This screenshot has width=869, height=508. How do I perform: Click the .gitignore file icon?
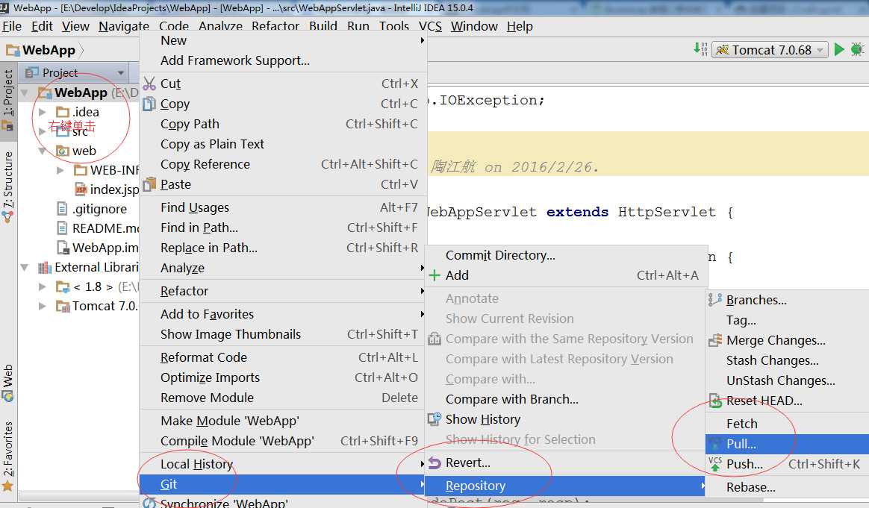click(62, 209)
